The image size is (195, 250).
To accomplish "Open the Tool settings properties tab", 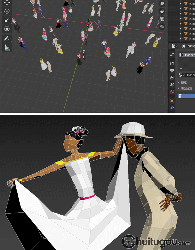I will [x=172, y=55].
